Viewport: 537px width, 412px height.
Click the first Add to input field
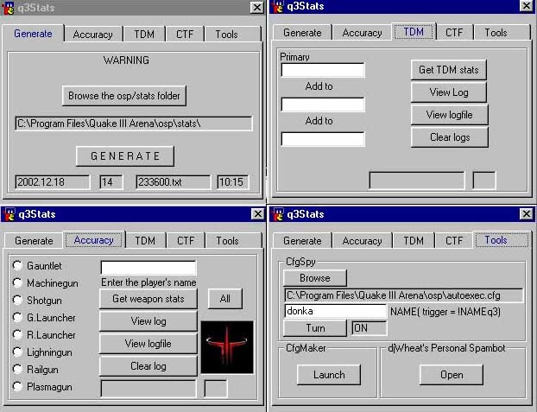[323, 105]
